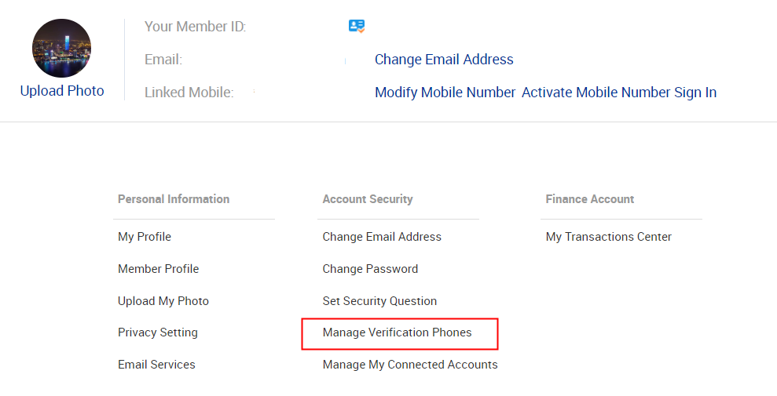Open Manage My Connected Accounts
The height and width of the screenshot is (396, 777).
[410, 365]
